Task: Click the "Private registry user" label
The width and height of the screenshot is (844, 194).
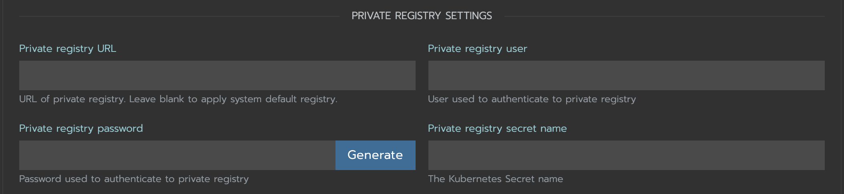Action: click(477, 49)
